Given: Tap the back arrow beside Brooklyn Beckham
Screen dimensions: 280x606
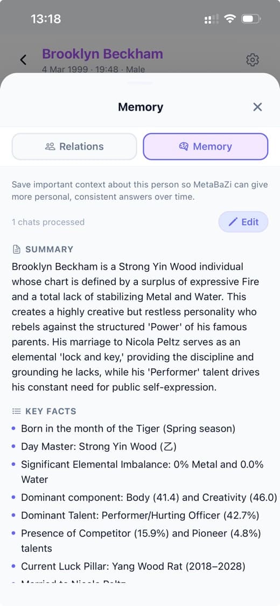Looking at the screenshot, I should pyautogui.click(x=23, y=59).
